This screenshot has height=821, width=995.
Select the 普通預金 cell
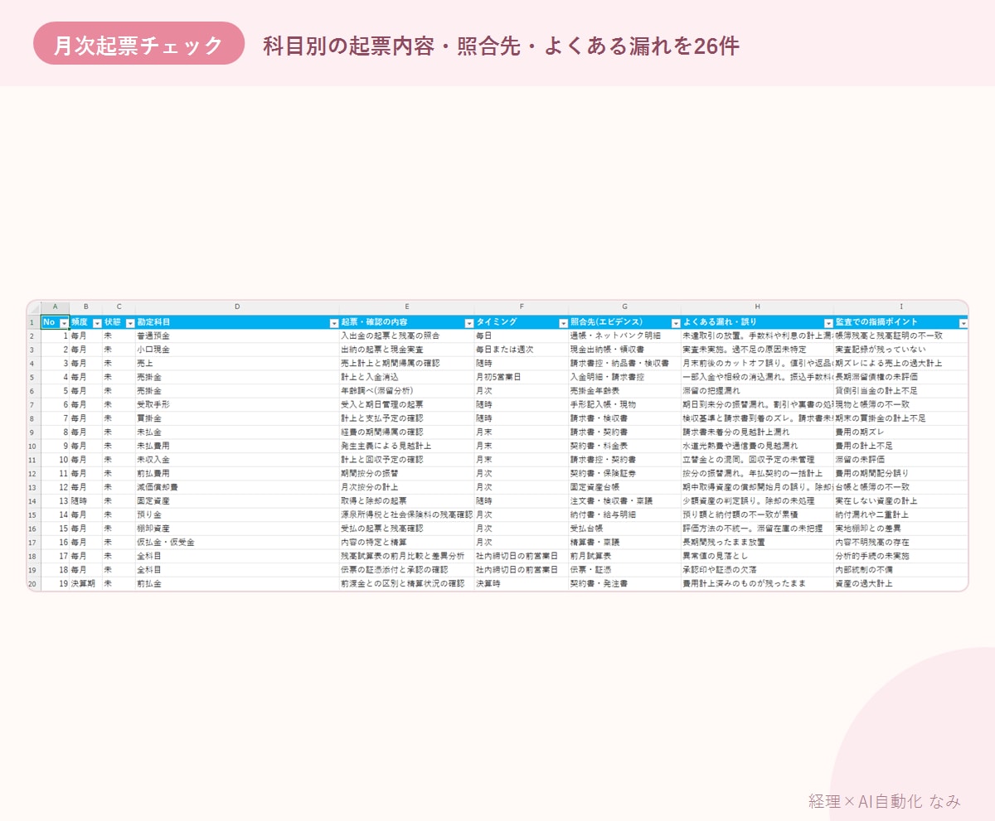tap(237, 336)
